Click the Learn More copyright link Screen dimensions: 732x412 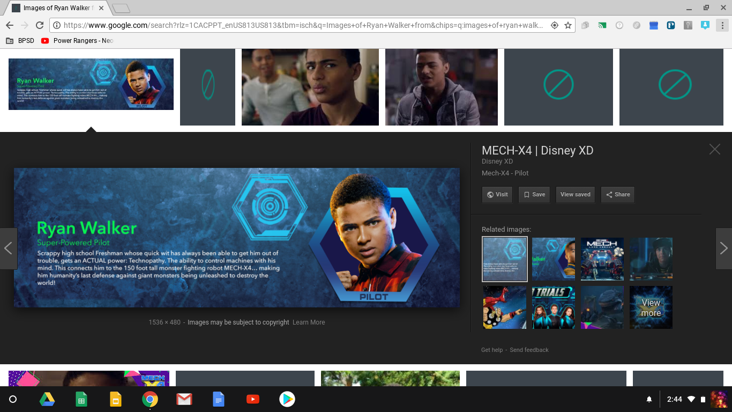[x=309, y=322]
